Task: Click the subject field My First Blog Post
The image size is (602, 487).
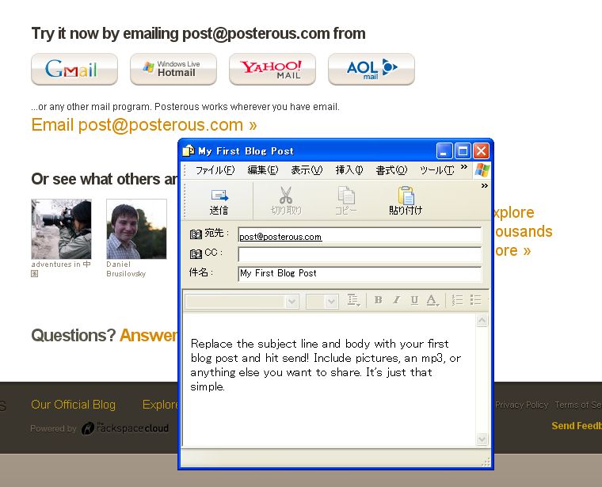Action: coord(360,274)
